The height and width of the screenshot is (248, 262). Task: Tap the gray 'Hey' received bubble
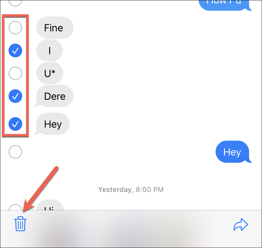(51, 124)
